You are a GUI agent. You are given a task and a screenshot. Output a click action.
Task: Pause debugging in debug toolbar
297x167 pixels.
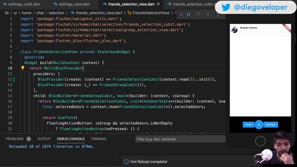click(x=188, y=14)
